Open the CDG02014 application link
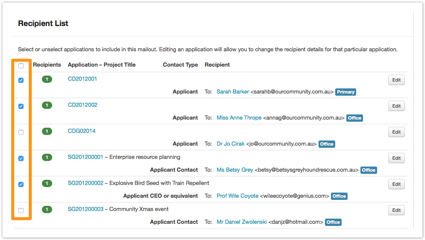The image size is (425, 240). 82,131
